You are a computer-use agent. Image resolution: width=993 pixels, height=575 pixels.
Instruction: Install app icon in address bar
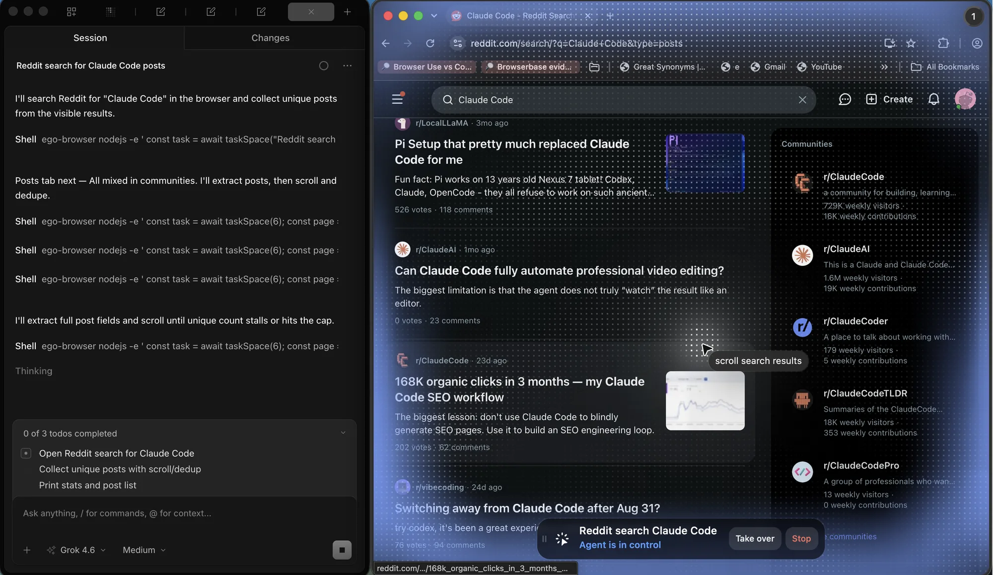coord(890,43)
